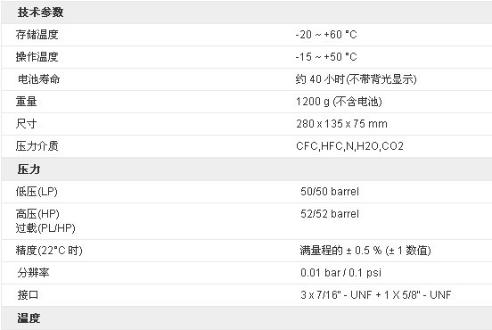Click the -20 ~ +60 °C value
492x330 pixels.
tap(326, 35)
